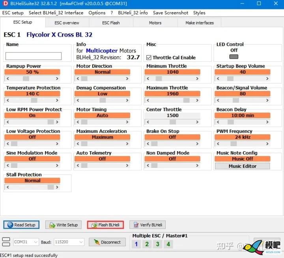Screen dimensions: 284x258
Task: Increase Rampup Power with right arrow
Action: click(x=57, y=78)
